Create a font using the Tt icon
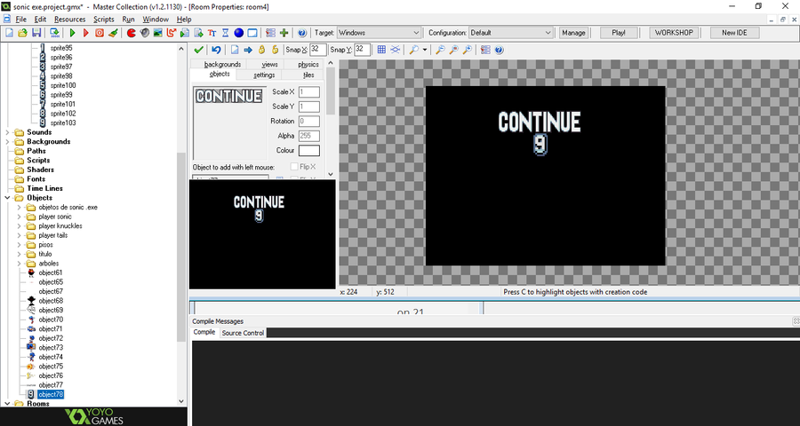The height and width of the screenshot is (426, 800). coord(212,33)
